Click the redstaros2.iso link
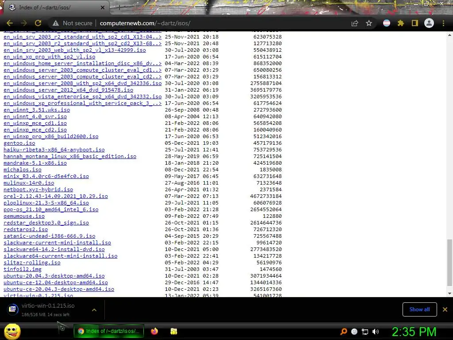 (x=26, y=230)
